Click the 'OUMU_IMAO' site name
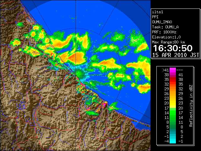201x151 pixels. tap(162, 22)
